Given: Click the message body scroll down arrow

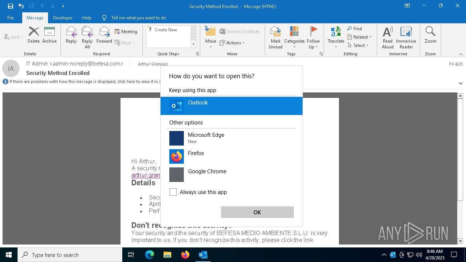Looking at the screenshot, I should [460, 241].
